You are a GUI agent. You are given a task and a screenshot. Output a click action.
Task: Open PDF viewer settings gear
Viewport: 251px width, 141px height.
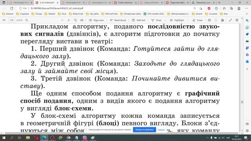click(x=237, y=20)
